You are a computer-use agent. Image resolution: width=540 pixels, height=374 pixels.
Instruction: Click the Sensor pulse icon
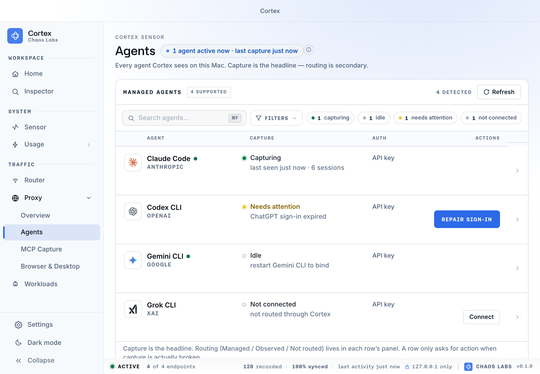[15, 127]
